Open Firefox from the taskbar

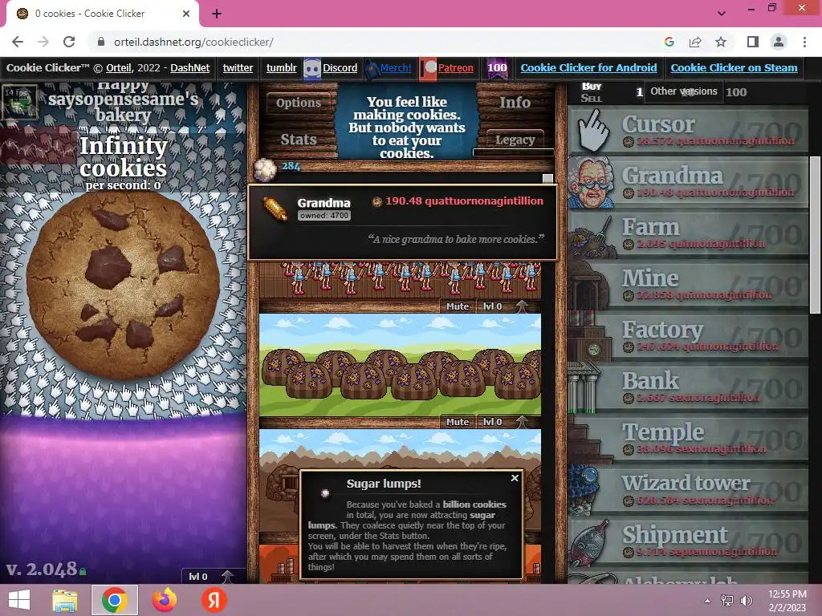click(164, 600)
